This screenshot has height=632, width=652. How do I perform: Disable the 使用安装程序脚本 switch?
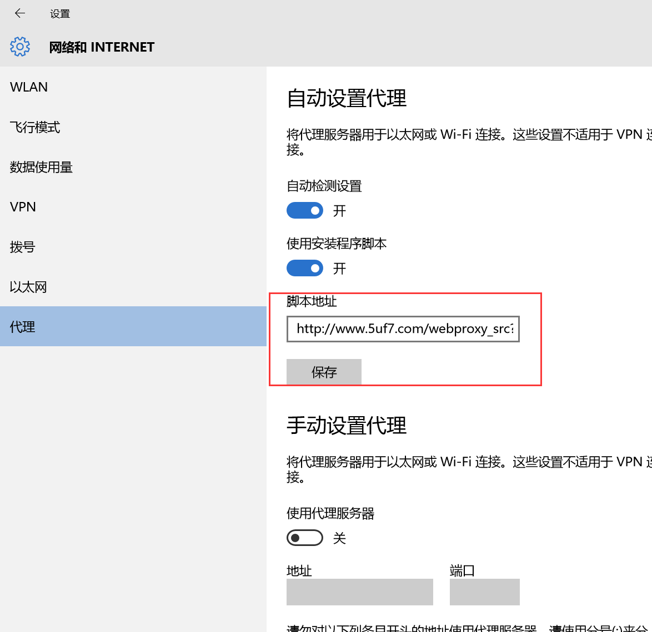(x=305, y=269)
